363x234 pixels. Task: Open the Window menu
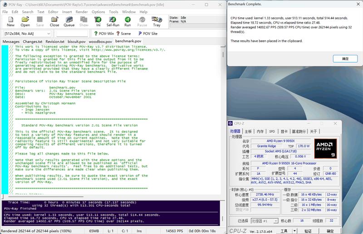pos(129,12)
